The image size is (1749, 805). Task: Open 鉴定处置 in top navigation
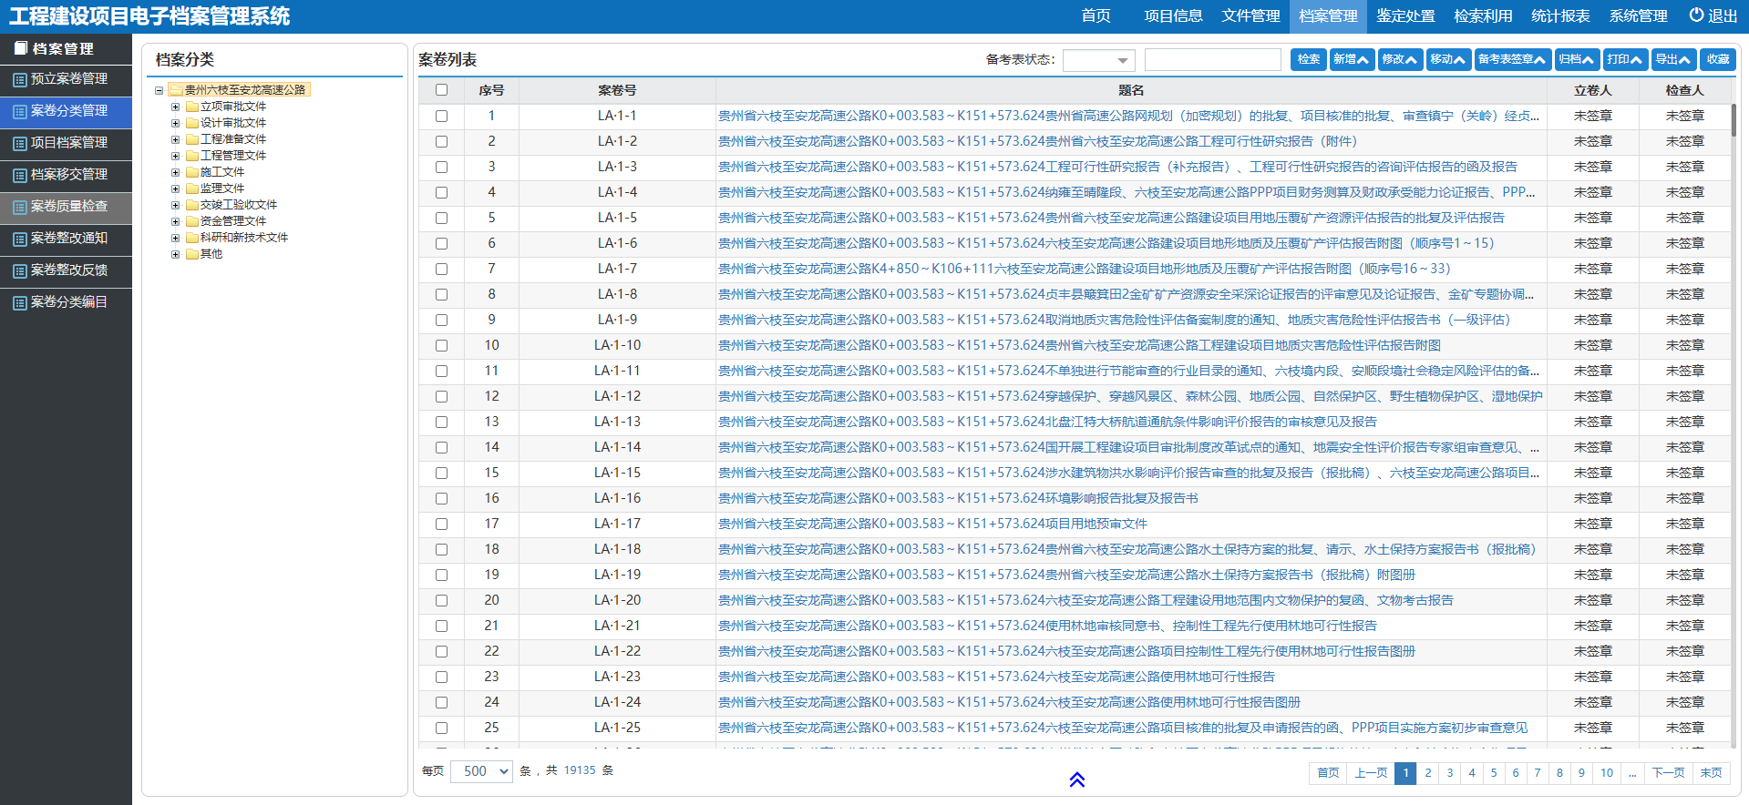coord(1405,15)
